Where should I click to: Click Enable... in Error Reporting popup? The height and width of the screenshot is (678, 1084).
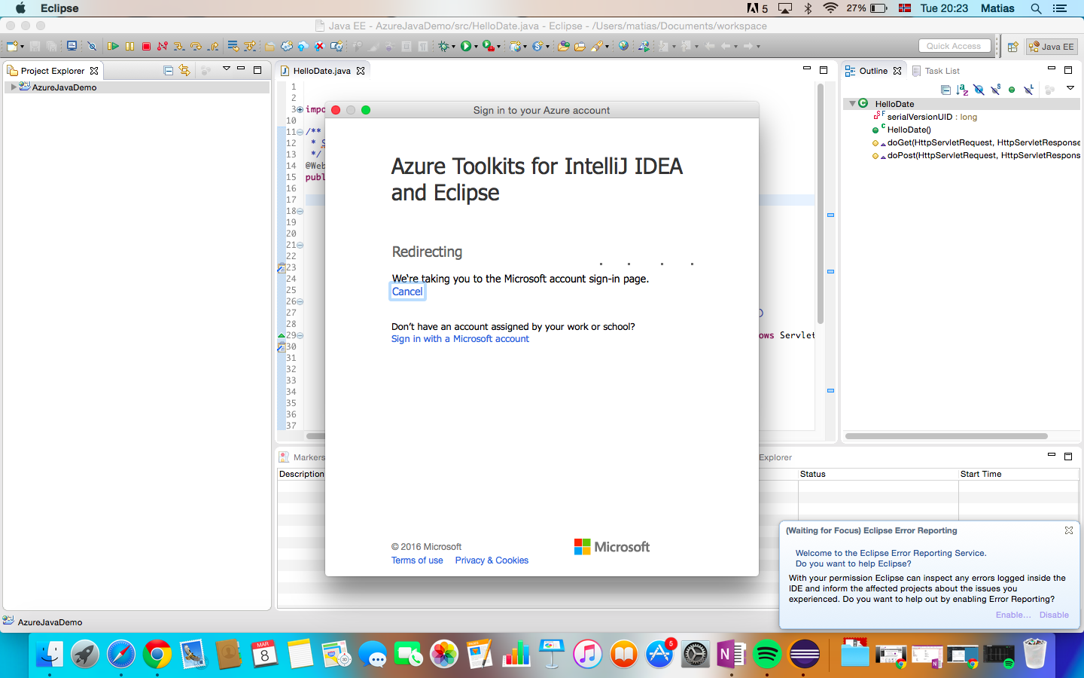1013,615
